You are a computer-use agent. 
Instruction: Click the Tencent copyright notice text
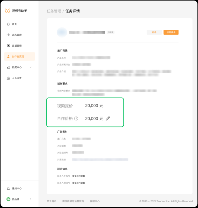click(166, 201)
